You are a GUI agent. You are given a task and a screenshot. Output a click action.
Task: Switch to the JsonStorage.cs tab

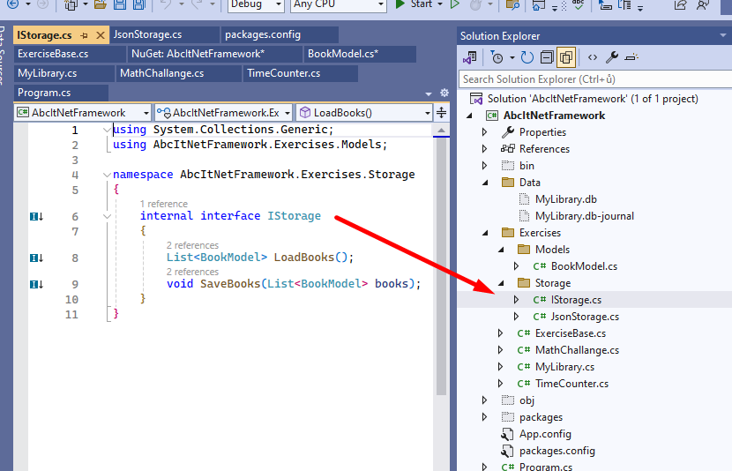[x=148, y=35]
